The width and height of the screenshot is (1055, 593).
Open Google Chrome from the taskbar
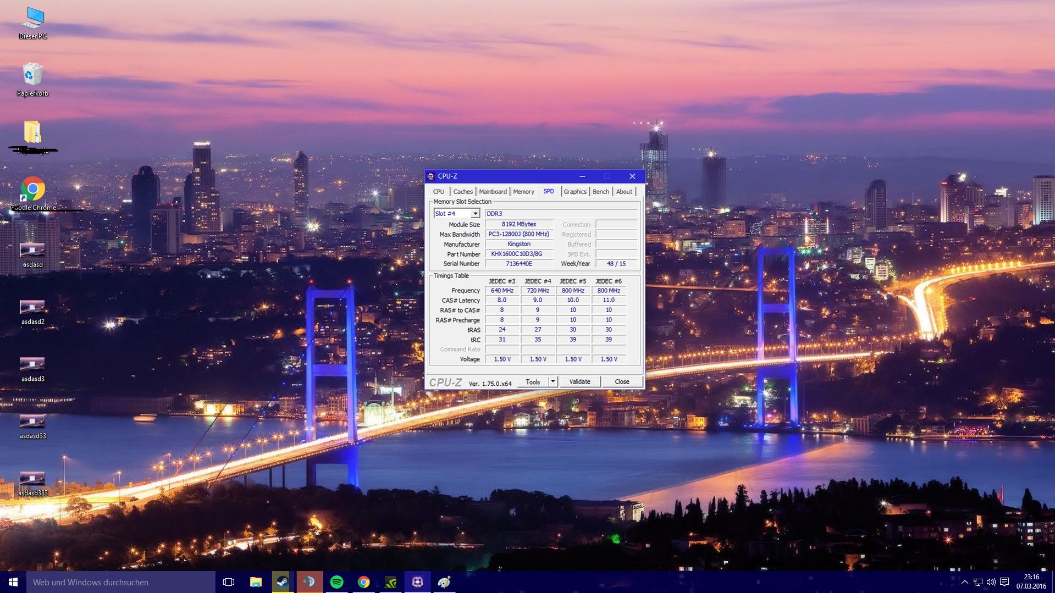click(363, 582)
